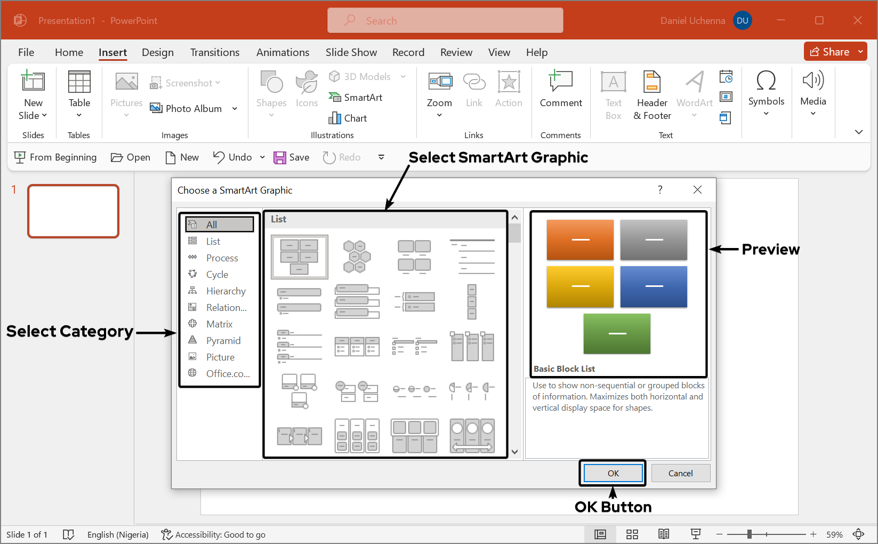Image resolution: width=878 pixels, height=544 pixels.
Task: Select the Header & Footer icon
Action: (651, 82)
